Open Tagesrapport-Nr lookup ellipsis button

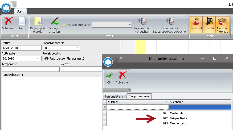77,48
